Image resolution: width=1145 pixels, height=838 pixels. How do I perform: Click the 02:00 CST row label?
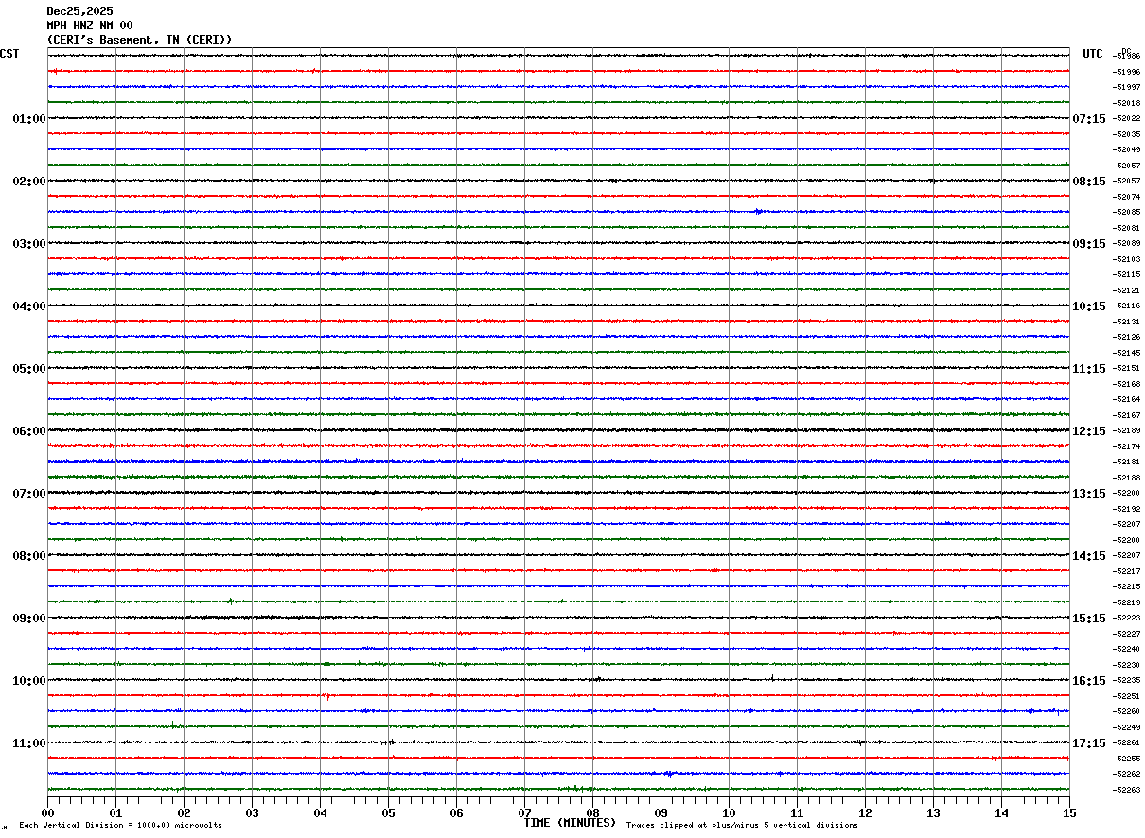[x=29, y=182]
